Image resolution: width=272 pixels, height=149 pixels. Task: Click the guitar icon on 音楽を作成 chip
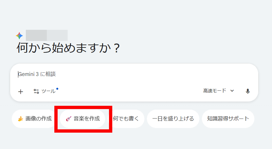tap(68, 119)
